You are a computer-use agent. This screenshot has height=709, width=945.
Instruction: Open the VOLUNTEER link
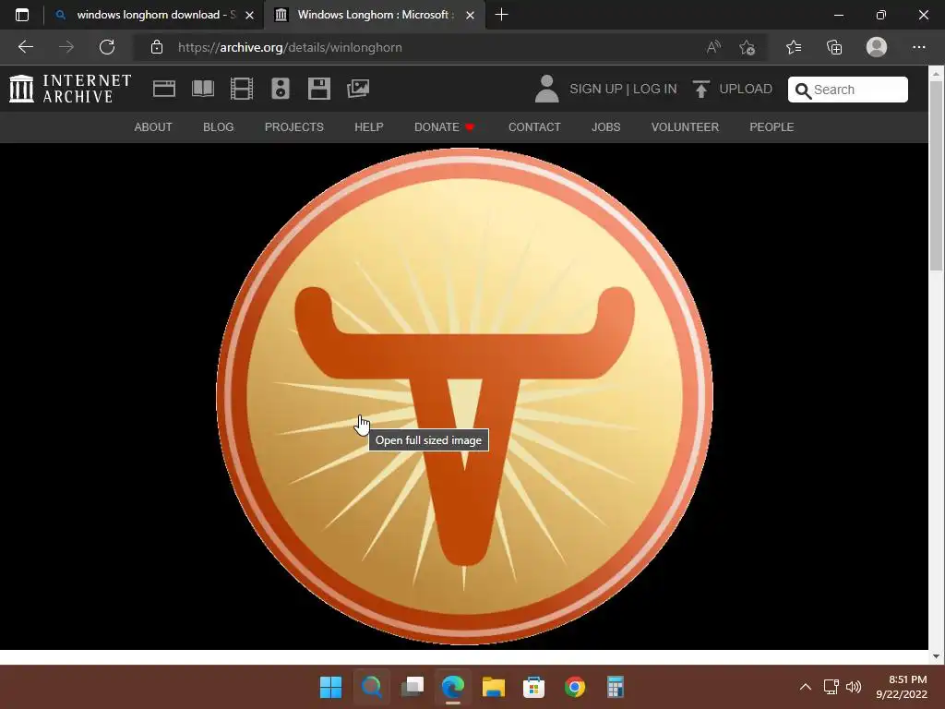pos(685,127)
